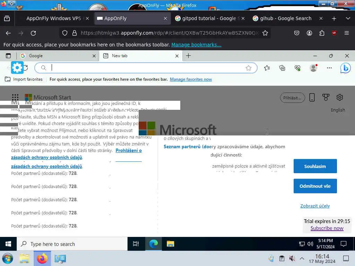
Task: Close the gihub Google Search tab
Action: tap(321, 19)
